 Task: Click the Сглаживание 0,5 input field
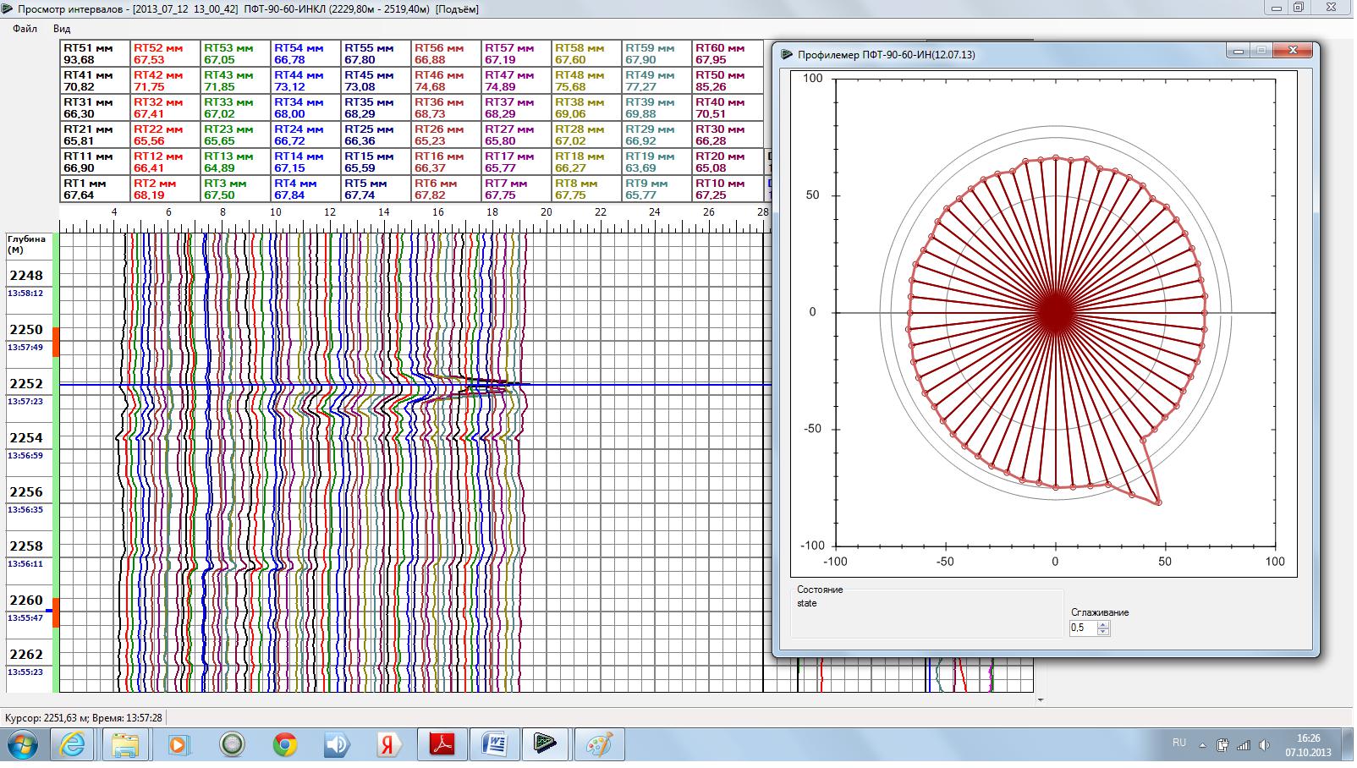1082,628
